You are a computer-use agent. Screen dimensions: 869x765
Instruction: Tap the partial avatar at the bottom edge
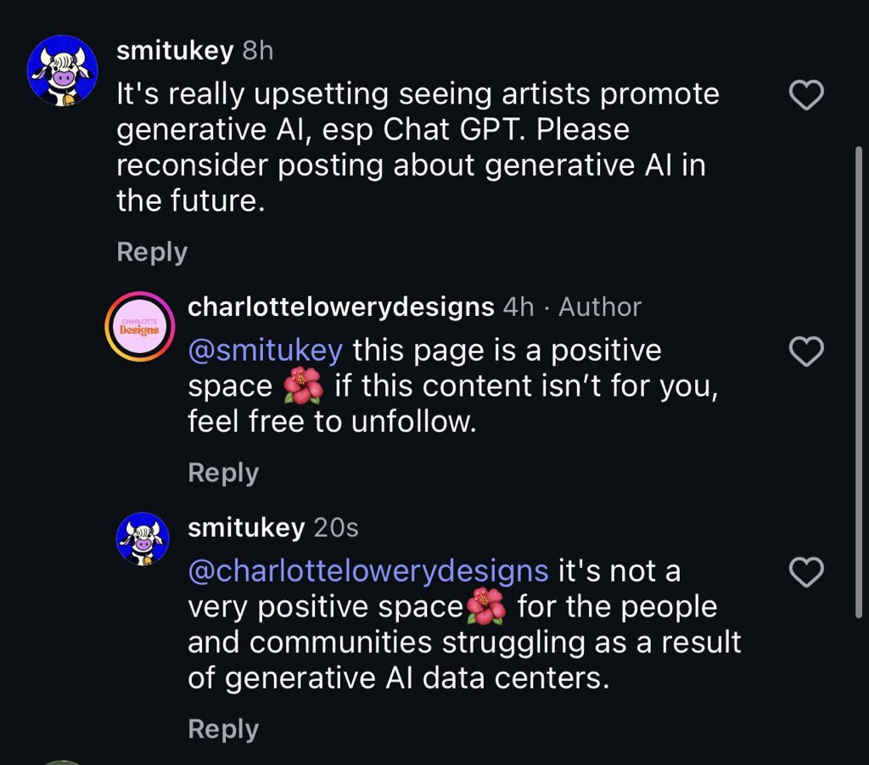pos(64,761)
